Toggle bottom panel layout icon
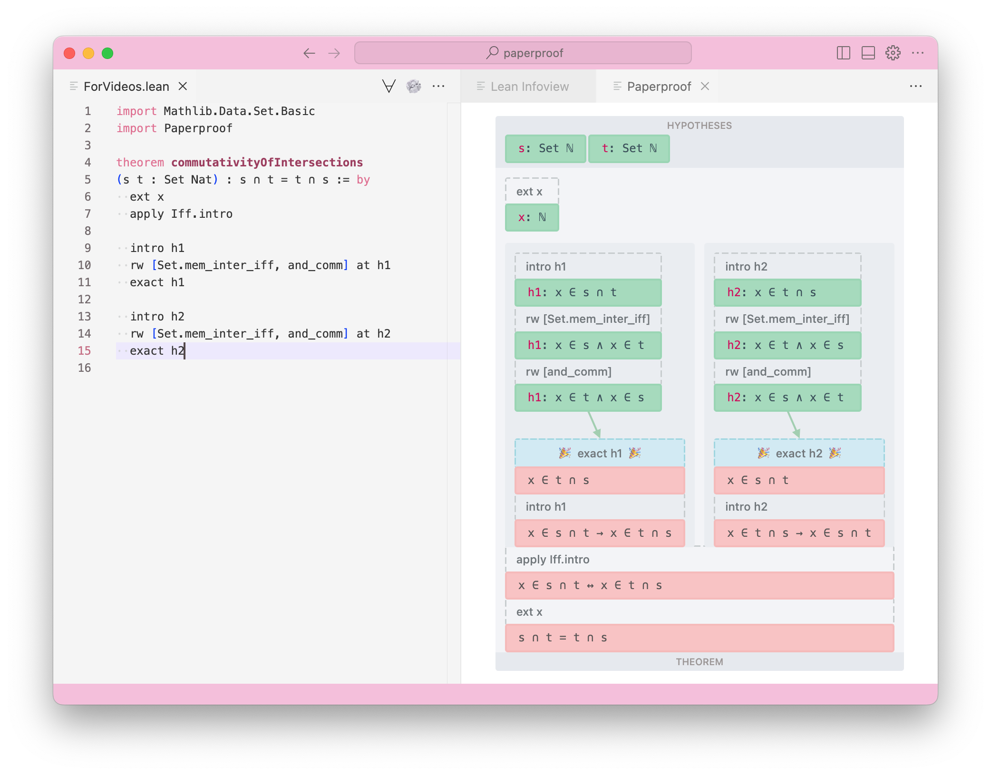 click(x=868, y=53)
